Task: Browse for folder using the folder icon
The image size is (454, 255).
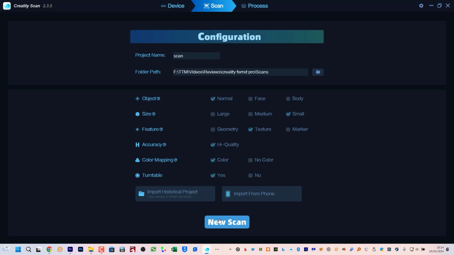Action: pyautogui.click(x=318, y=72)
